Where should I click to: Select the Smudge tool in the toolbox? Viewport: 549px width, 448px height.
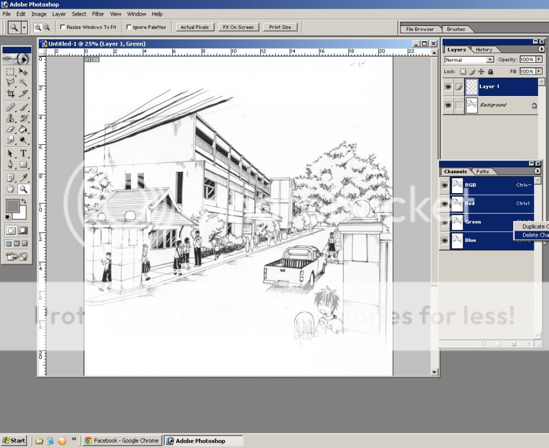click(11, 140)
